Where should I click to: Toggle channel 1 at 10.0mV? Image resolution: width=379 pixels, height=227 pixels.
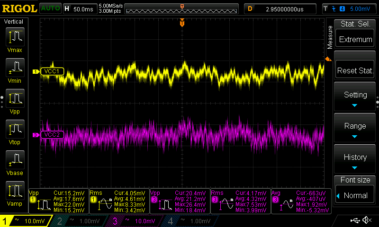pyautogui.click(x=26, y=221)
